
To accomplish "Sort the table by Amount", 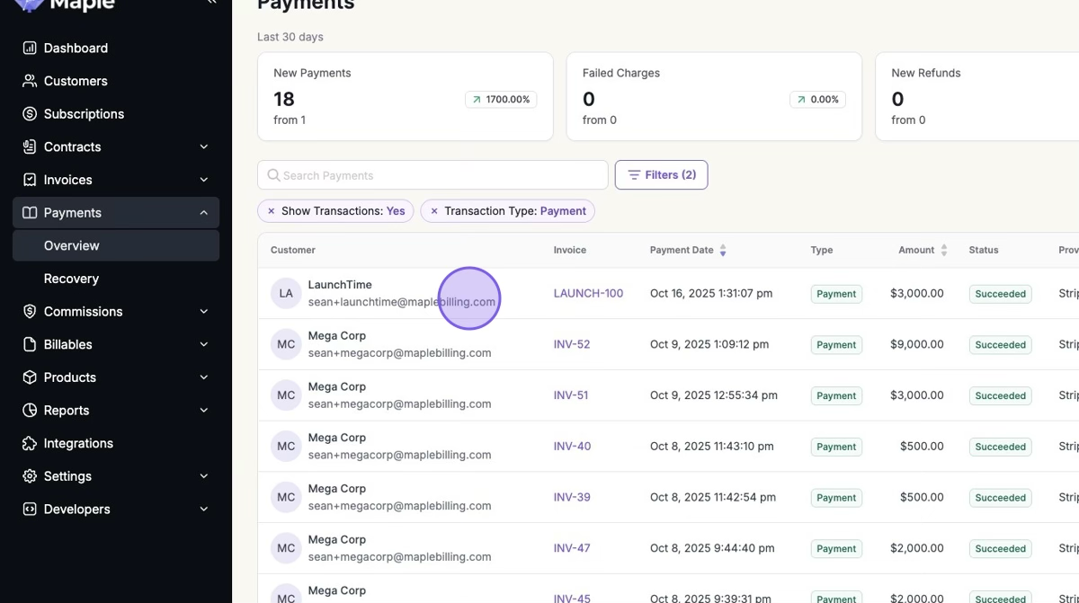I will tap(943, 251).
